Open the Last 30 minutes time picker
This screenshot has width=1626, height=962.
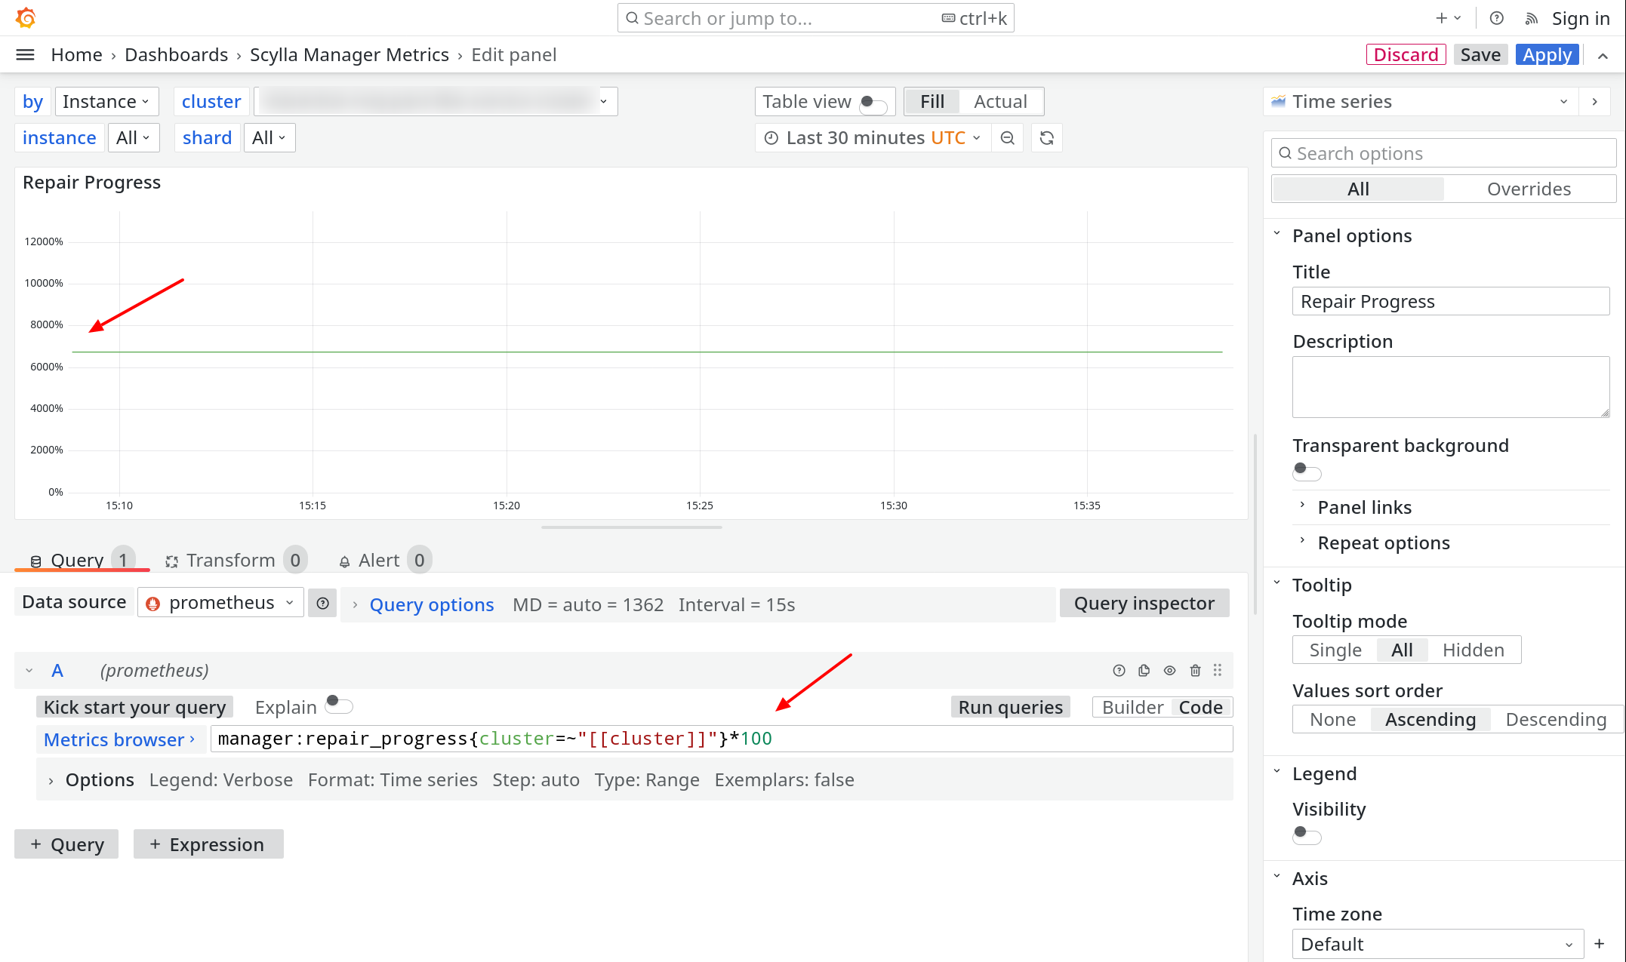[870, 137]
